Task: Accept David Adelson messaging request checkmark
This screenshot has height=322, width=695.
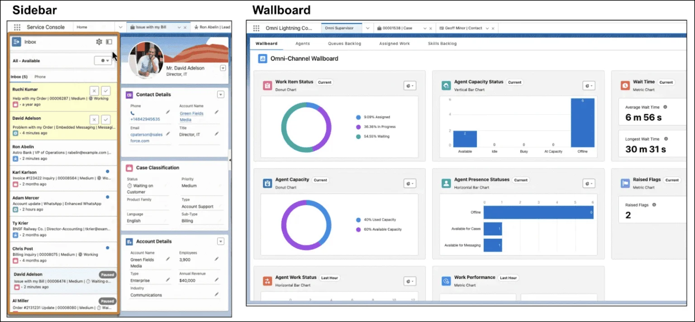Action: click(x=105, y=119)
